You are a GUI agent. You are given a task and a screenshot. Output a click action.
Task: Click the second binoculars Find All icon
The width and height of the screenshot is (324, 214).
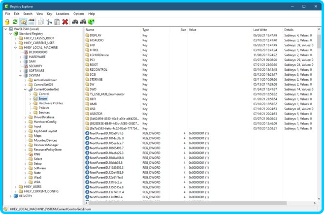pos(83,22)
